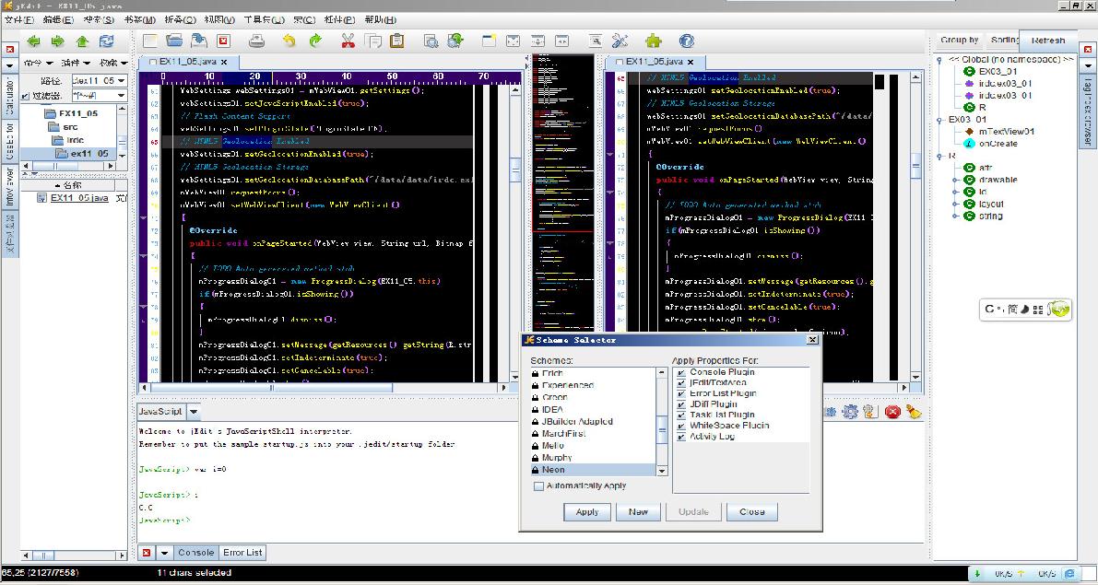The width and height of the screenshot is (1098, 585).
Task: Click the red stop icon in console toolbar
Action: (x=891, y=412)
